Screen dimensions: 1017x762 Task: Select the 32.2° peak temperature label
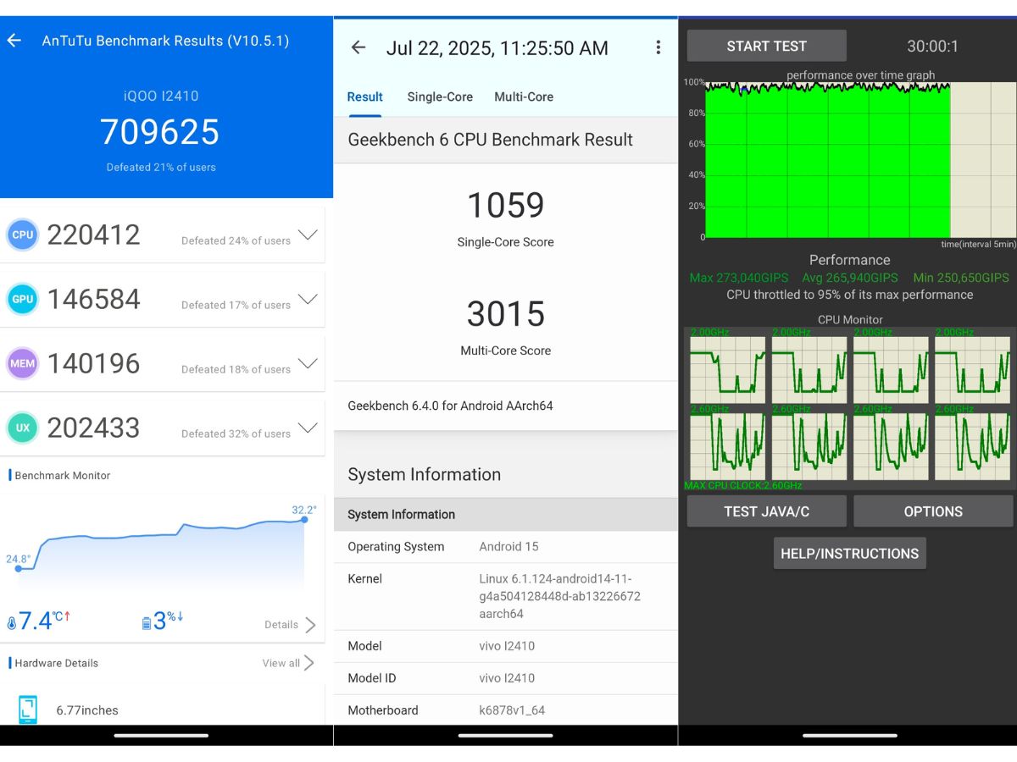[304, 510]
